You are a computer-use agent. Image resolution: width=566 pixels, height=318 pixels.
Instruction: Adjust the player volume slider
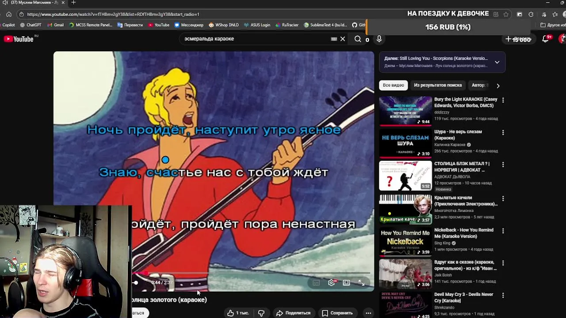pos(136,283)
